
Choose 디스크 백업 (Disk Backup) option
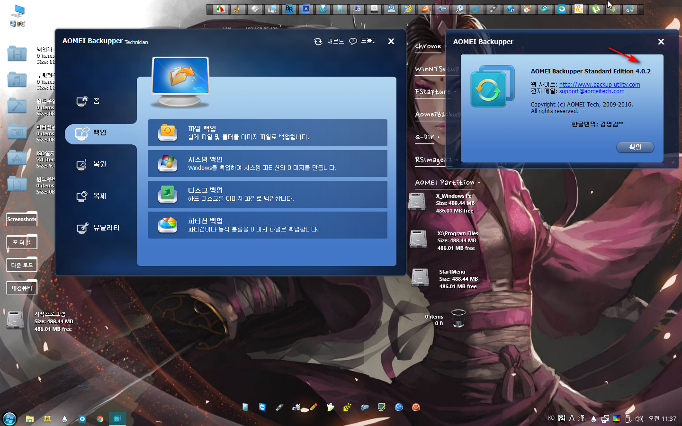click(x=268, y=194)
